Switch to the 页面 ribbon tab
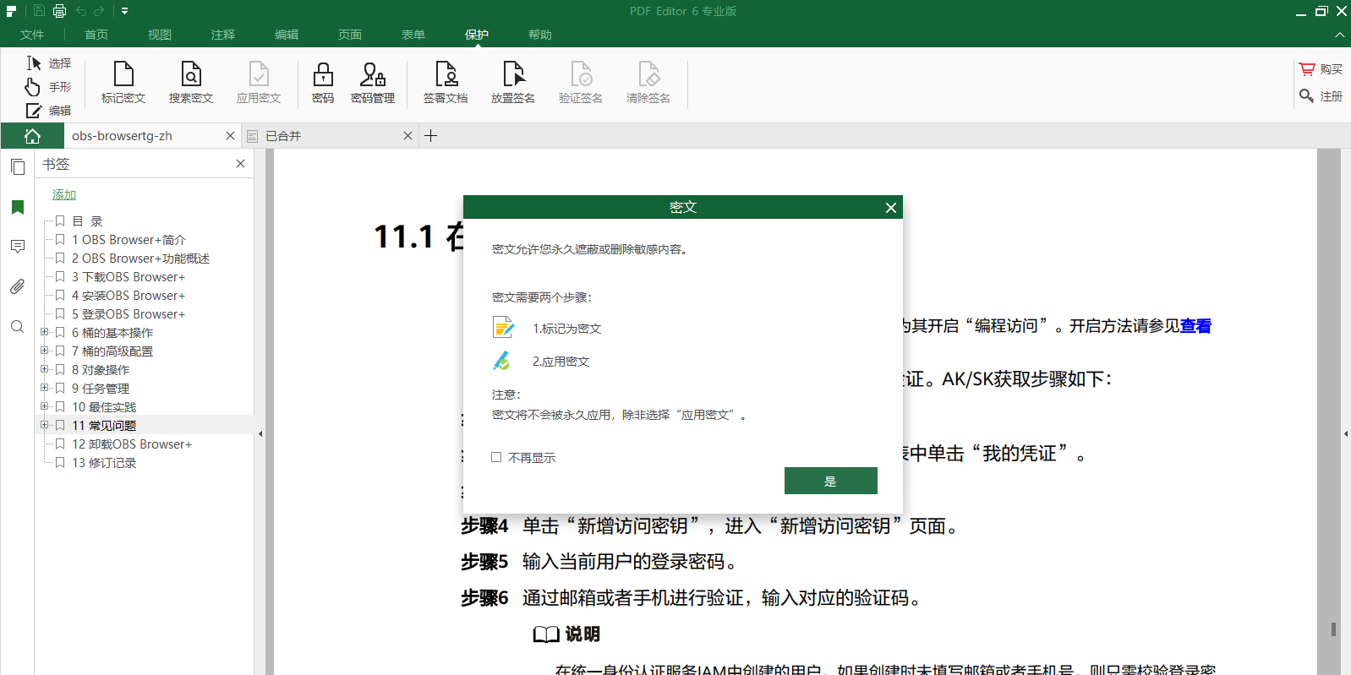The image size is (1351, 675). tap(350, 35)
